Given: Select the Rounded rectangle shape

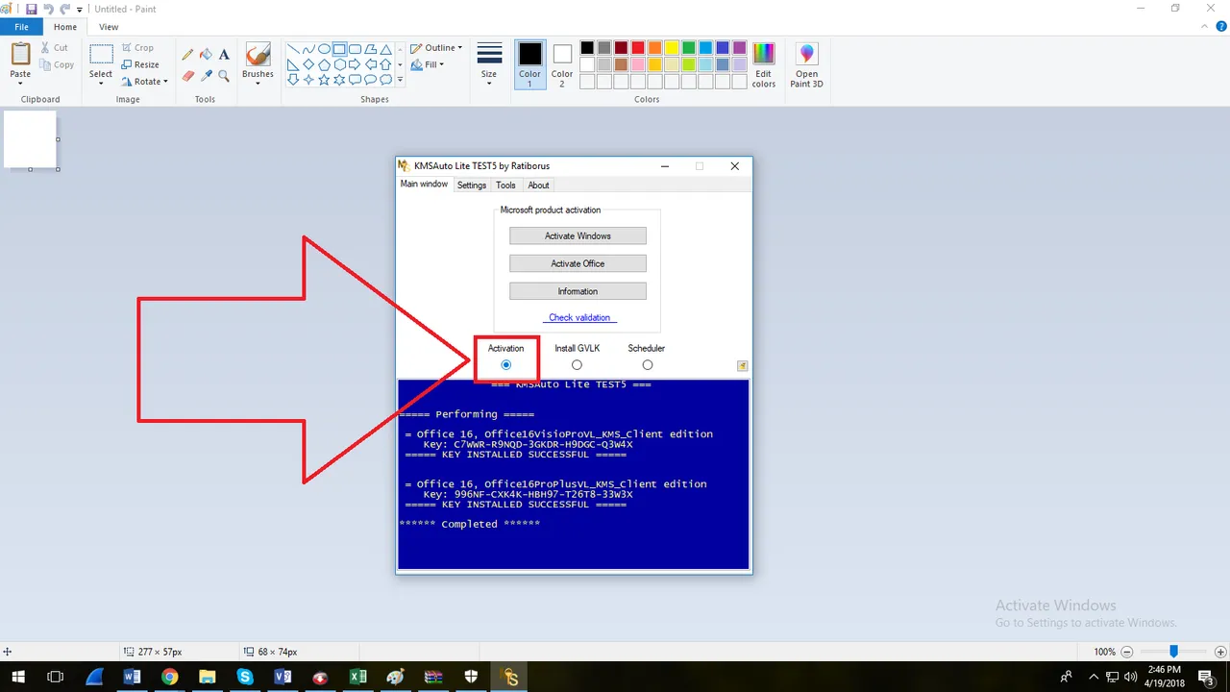Looking at the screenshot, I should (x=355, y=49).
